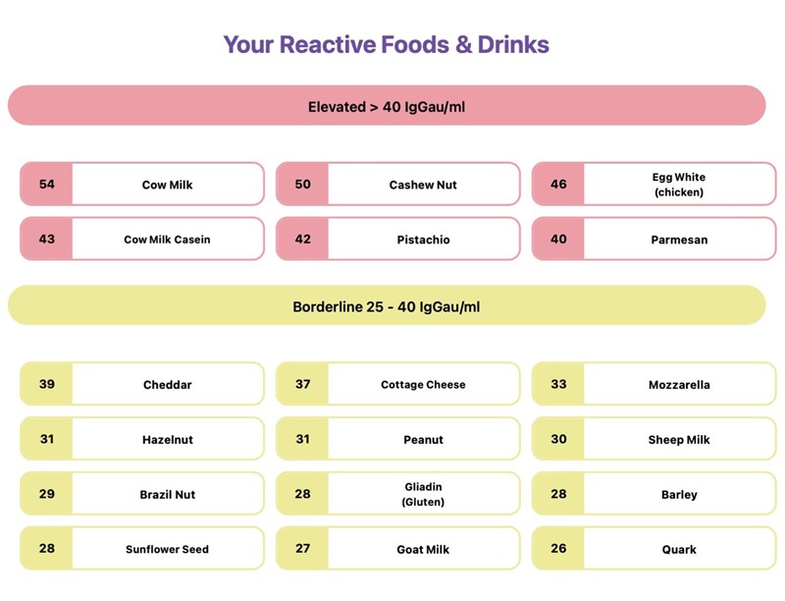Select the Cow Milk Casein card
Viewport: 785px width, 601px height.
142,239
